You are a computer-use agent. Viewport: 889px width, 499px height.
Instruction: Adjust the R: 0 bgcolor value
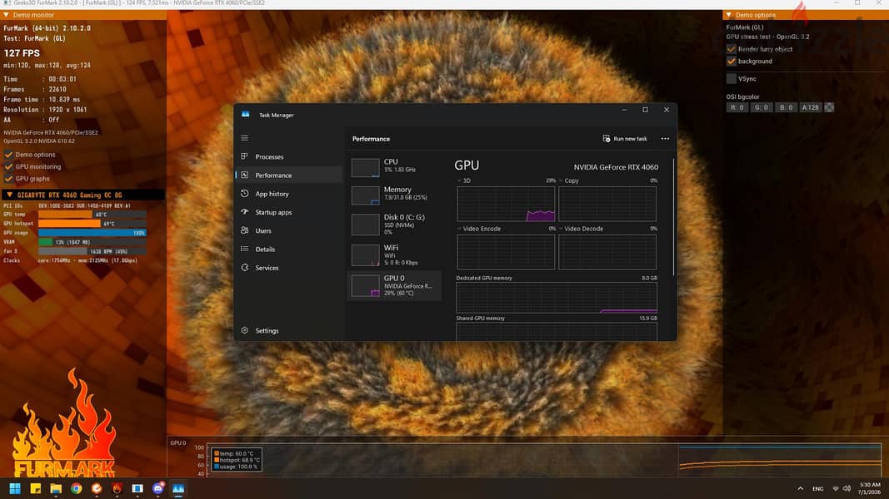[737, 107]
